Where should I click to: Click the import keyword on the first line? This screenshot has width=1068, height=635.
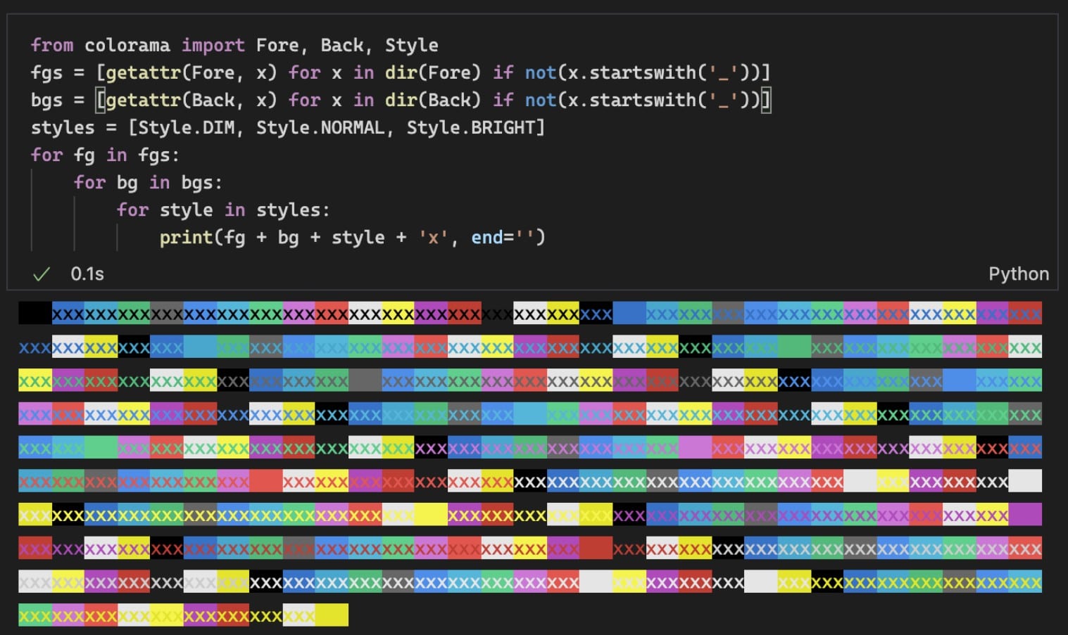(x=213, y=46)
